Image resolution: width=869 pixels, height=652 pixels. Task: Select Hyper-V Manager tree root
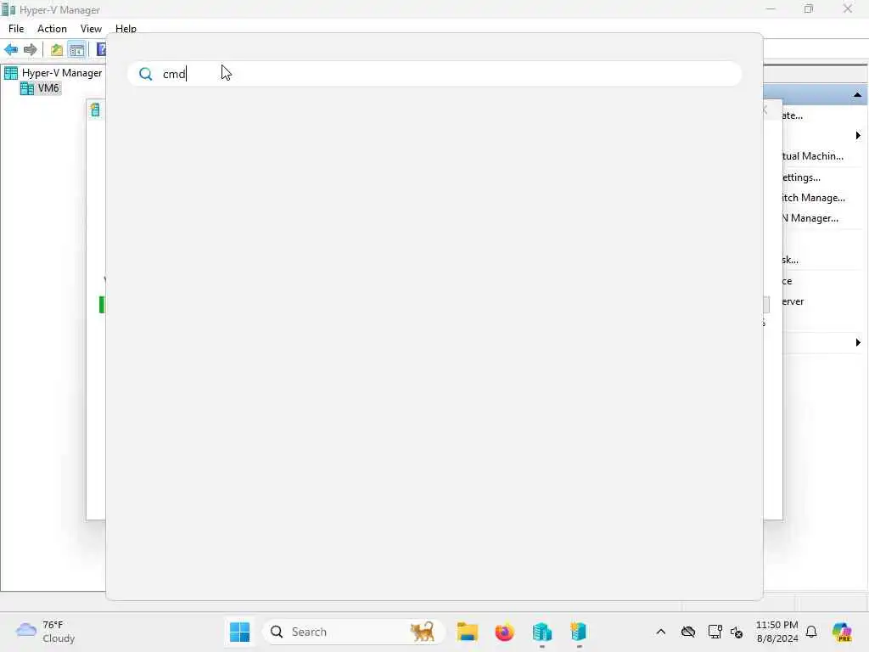click(53, 73)
